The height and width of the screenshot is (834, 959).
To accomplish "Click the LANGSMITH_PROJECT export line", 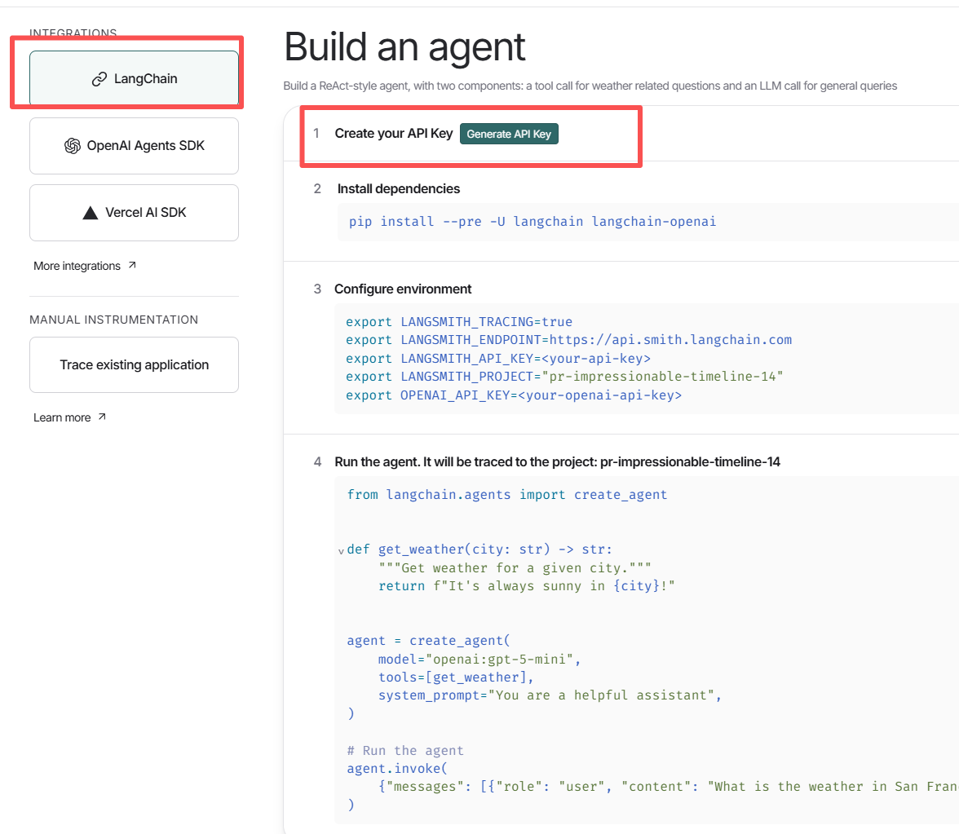I will (x=564, y=377).
